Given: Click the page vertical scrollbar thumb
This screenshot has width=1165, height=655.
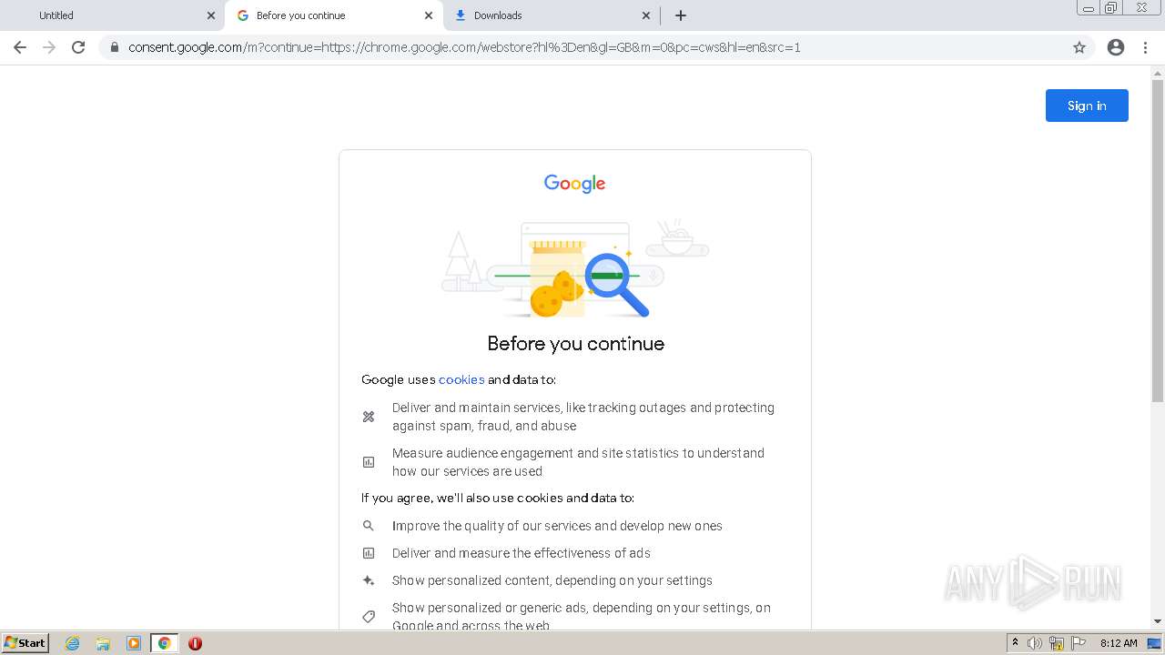Looking at the screenshot, I should (x=1158, y=241).
